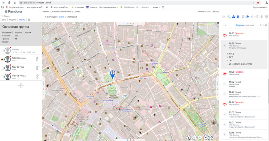Open ГЛАВНАЯ menu item

[x=45, y=11]
